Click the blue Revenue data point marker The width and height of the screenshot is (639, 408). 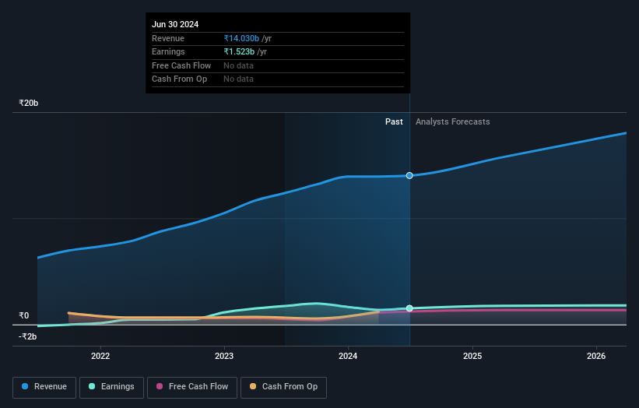tap(409, 175)
